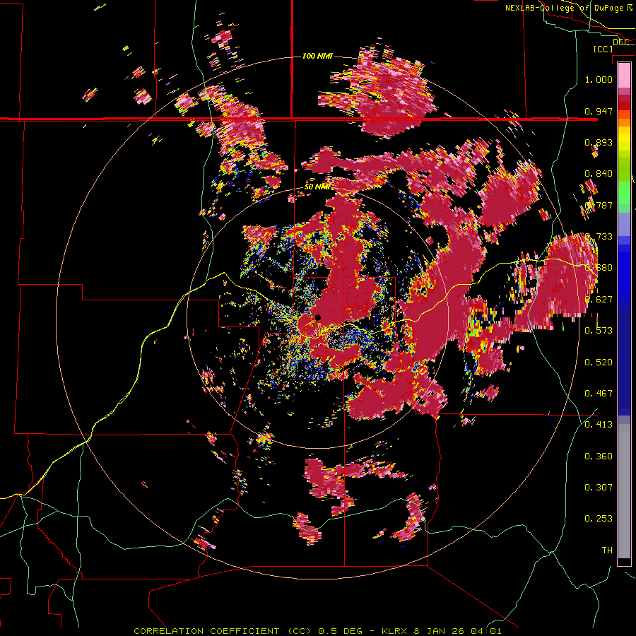Click the NEXLAB-College of DuPage credit text
Image resolution: width=636 pixels, height=636 pixels.
[564, 8]
